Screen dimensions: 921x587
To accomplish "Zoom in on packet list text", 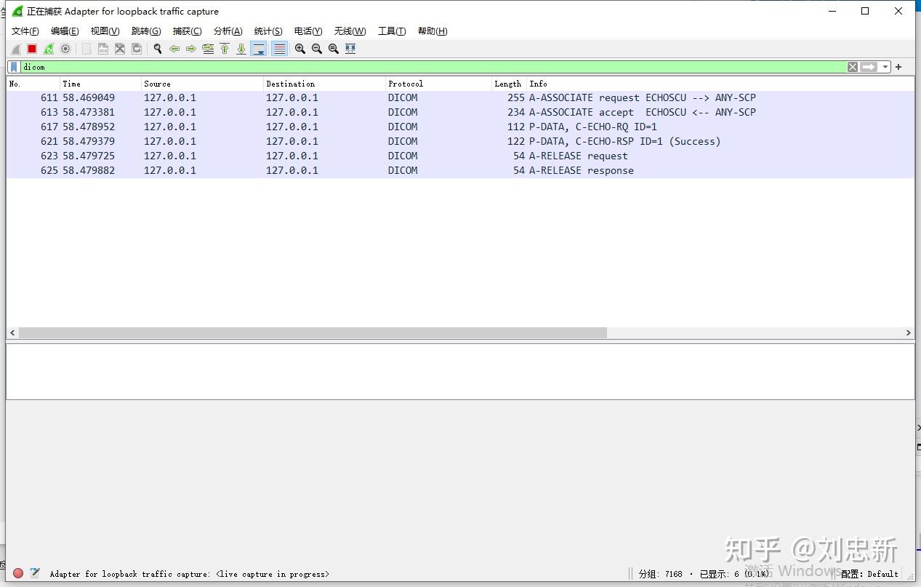I will 299,49.
